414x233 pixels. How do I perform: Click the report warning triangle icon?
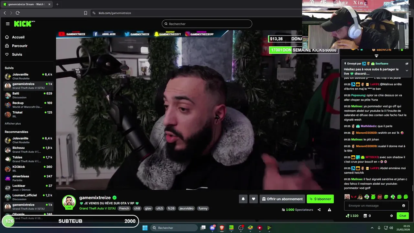pyautogui.click(x=329, y=210)
